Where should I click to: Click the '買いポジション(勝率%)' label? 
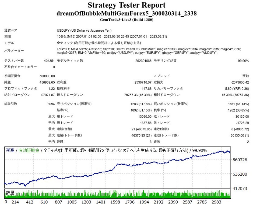171,104
